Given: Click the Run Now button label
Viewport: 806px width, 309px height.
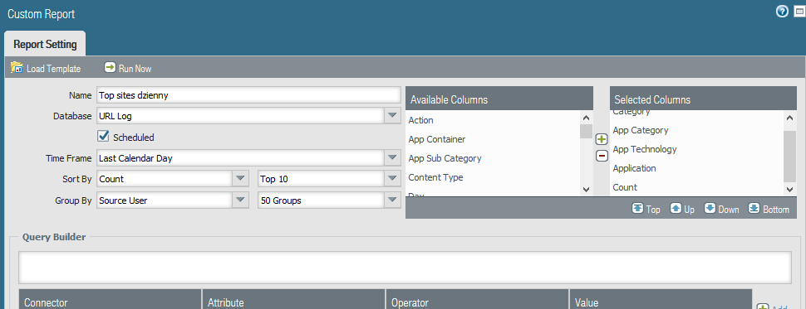Looking at the screenshot, I should pos(135,69).
